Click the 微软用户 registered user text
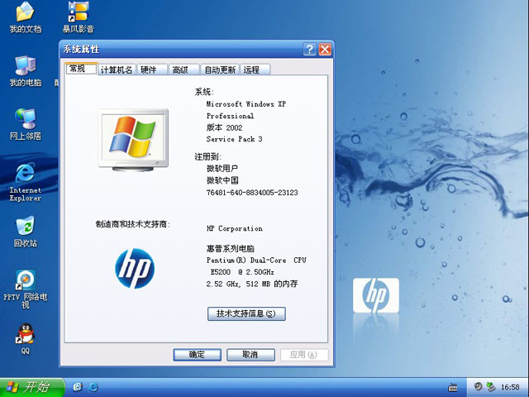The width and height of the screenshot is (529, 397). [x=222, y=168]
